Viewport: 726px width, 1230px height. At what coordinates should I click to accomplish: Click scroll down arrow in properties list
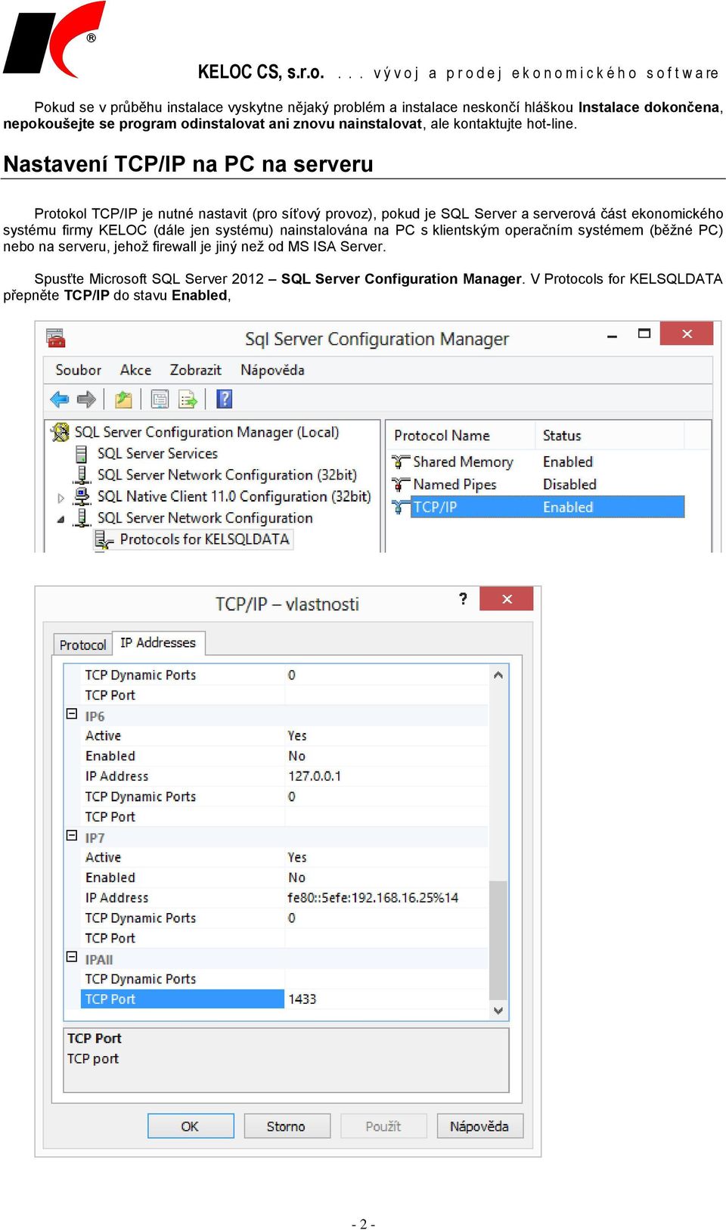point(498,1011)
